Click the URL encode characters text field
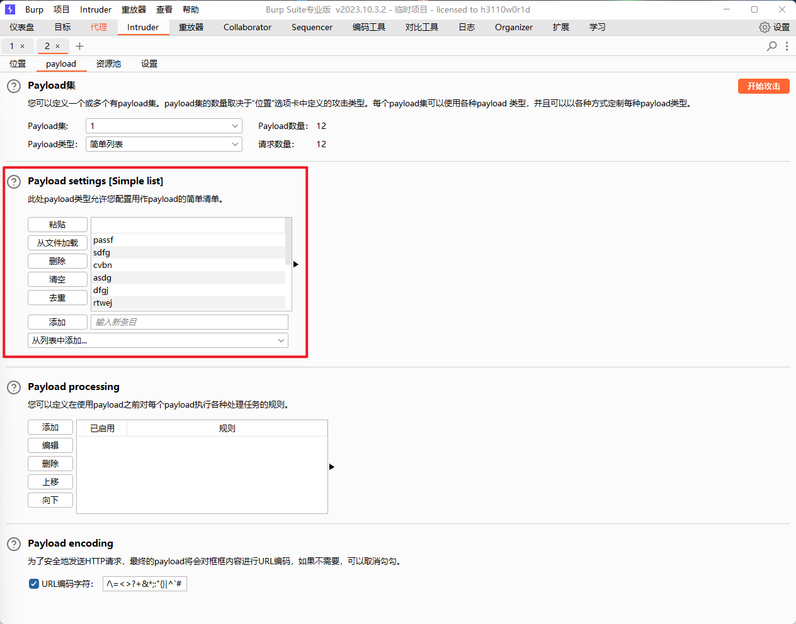Image resolution: width=796 pixels, height=624 pixels. click(x=145, y=584)
